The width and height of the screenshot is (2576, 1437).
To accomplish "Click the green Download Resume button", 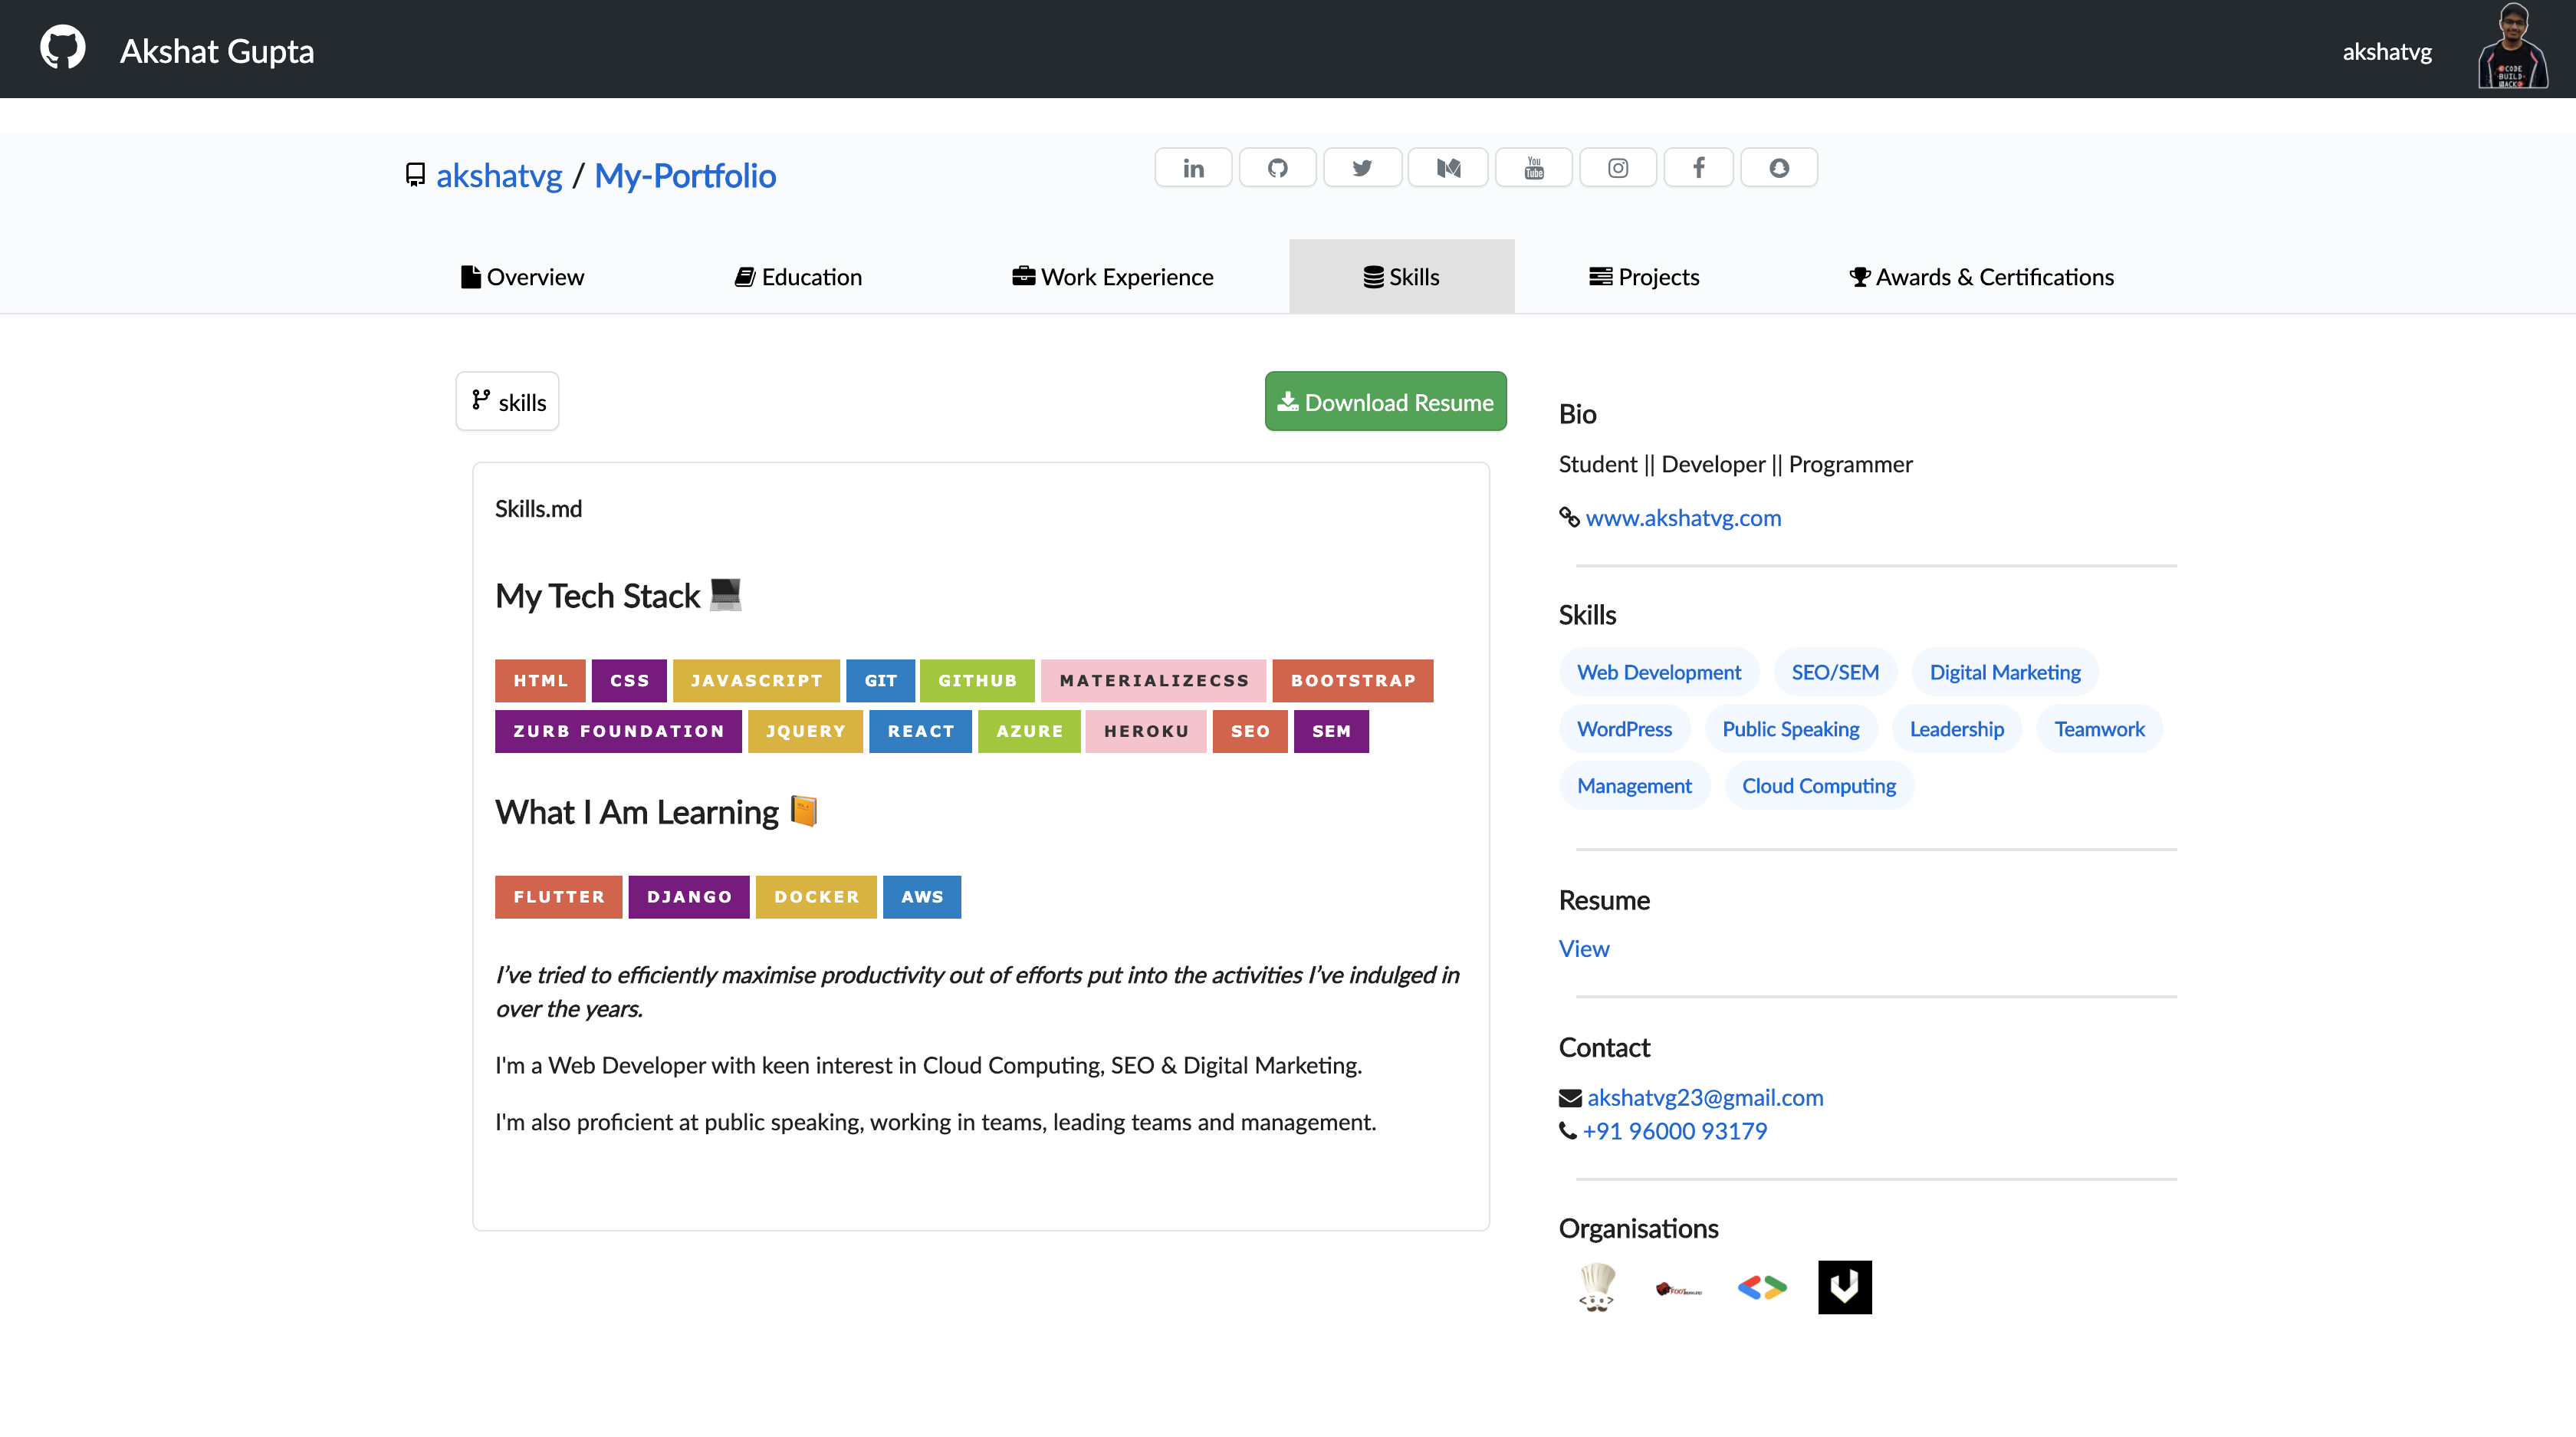I will 1386,402.
